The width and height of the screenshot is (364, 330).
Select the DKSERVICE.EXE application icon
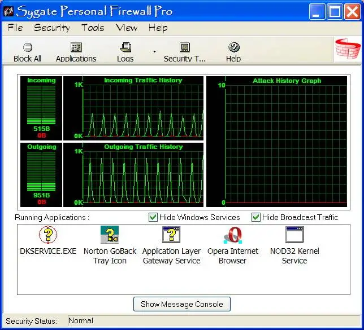point(48,235)
